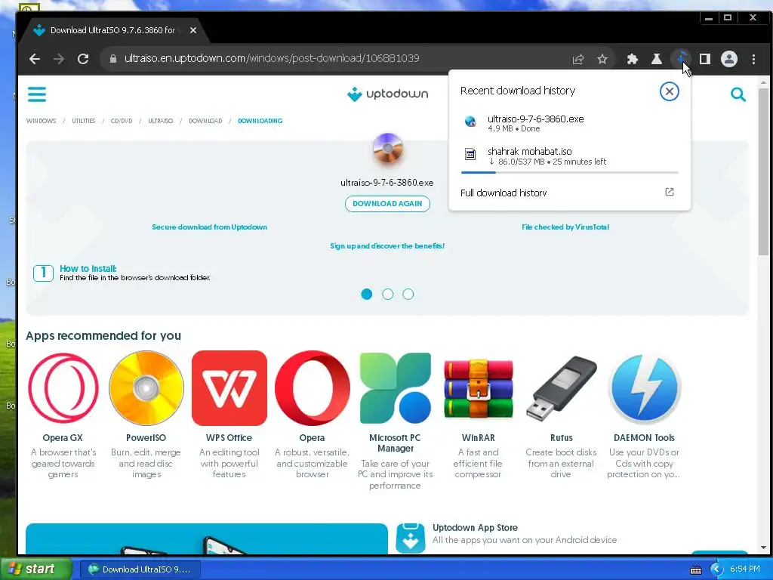Close the Download UltraISO browser tab

[193, 30]
